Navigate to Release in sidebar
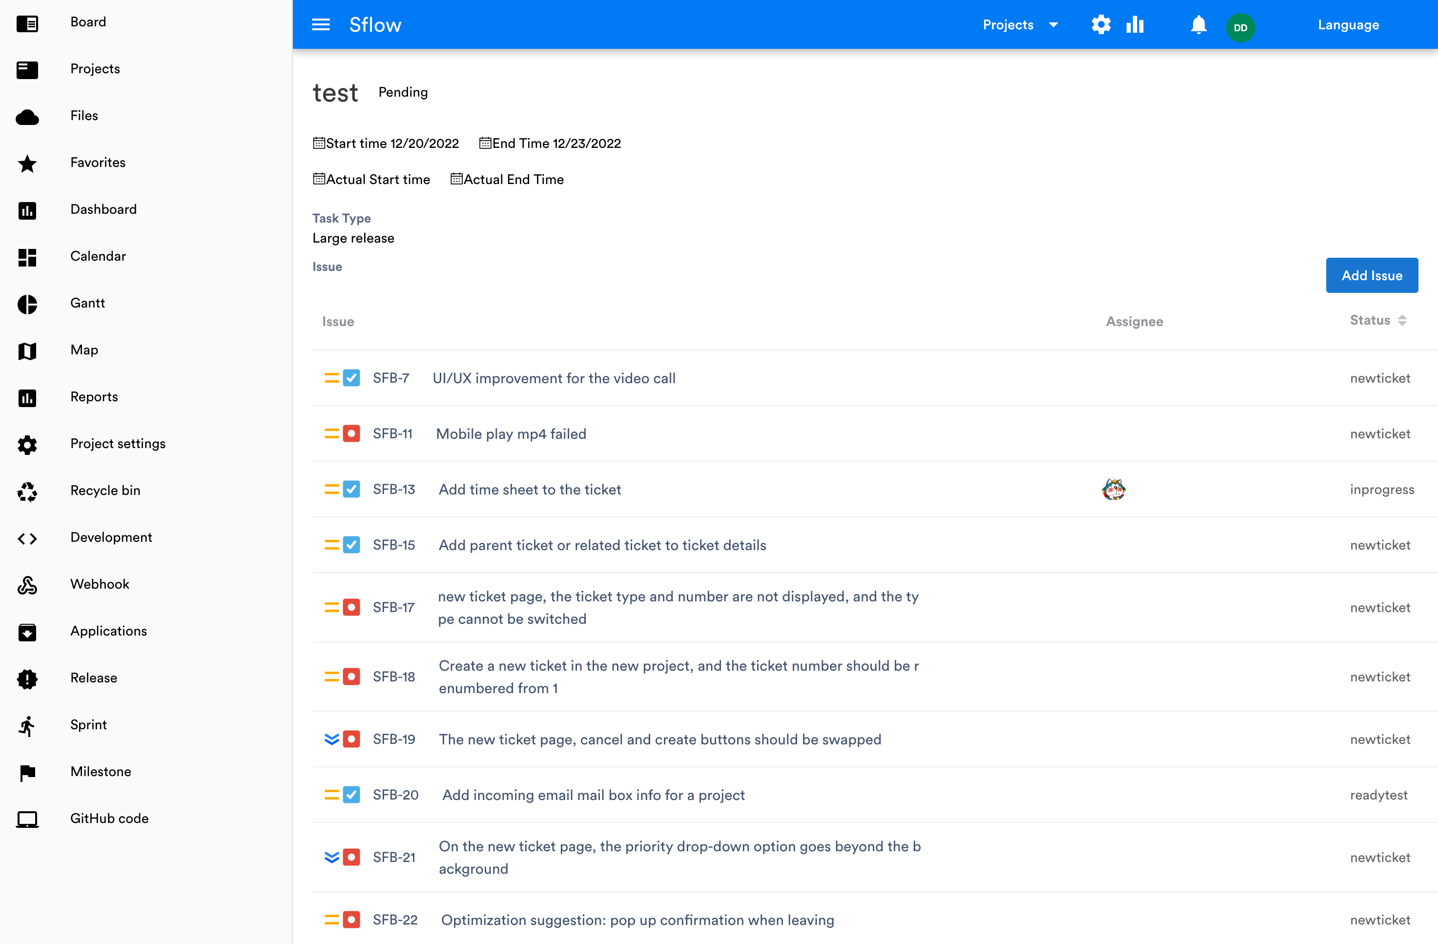This screenshot has height=944, width=1438. click(94, 677)
